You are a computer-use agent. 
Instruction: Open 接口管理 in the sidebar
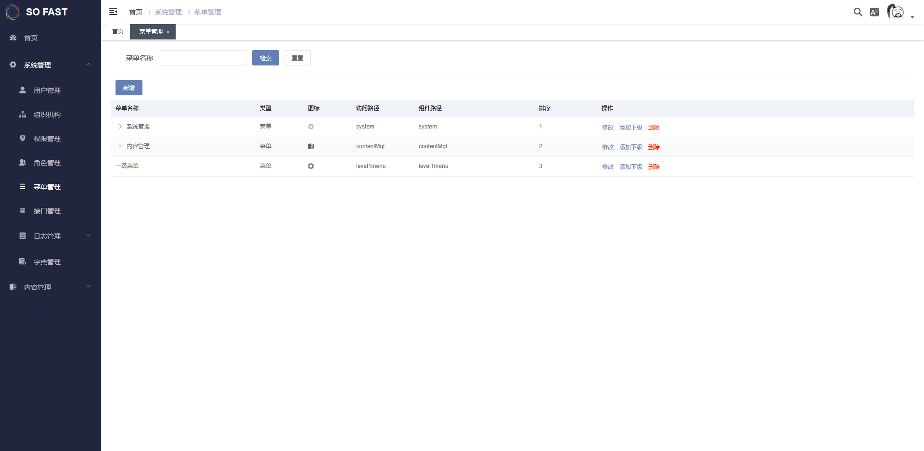pyautogui.click(x=47, y=211)
